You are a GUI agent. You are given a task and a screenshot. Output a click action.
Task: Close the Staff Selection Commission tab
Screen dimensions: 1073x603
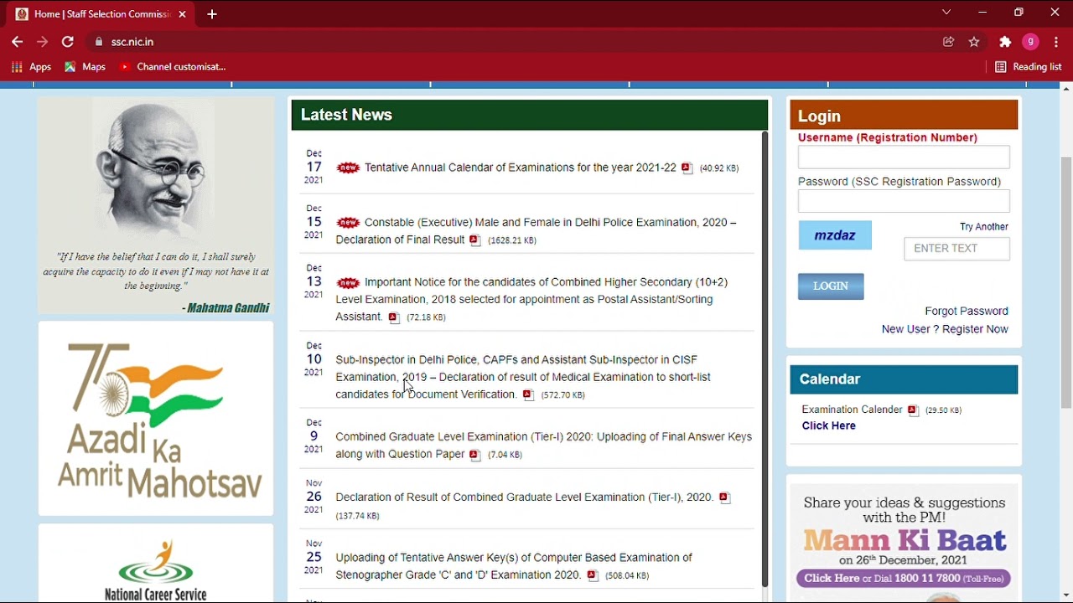(x=183, y=14)
